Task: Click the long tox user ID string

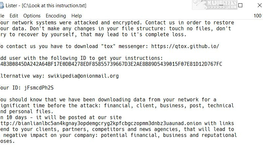Action: 111,64
